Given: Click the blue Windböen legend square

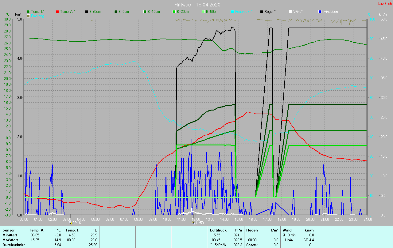Looking at the screenshot, I should tap(320, 12).
